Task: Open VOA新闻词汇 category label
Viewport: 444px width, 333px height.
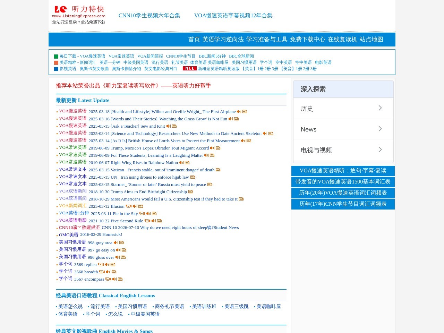Action: coord(73,206)
